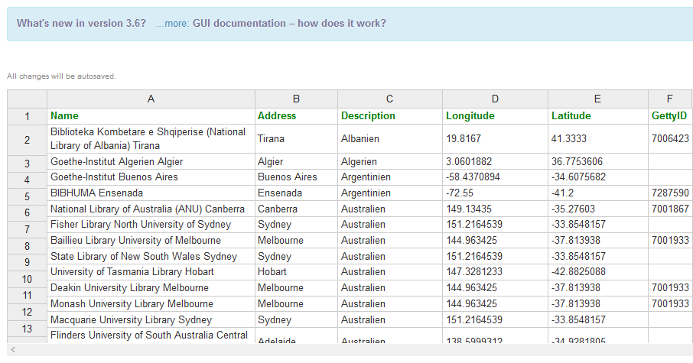Select 'Macquarie University Library Sydney' cell
The image size is (693, 363).
(x=151, y=319)
